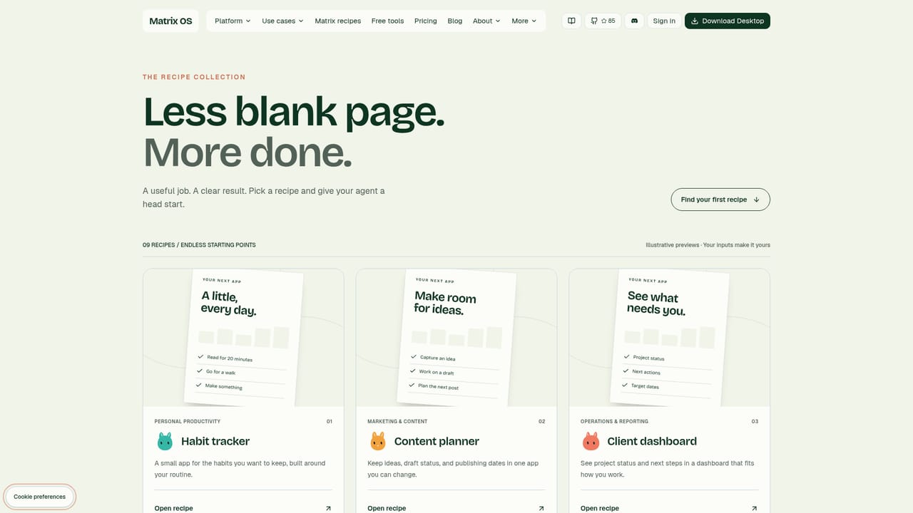This screenshot has width=913, height=513.
Task: Click Find your first recipe button
Action: point(720,199)
